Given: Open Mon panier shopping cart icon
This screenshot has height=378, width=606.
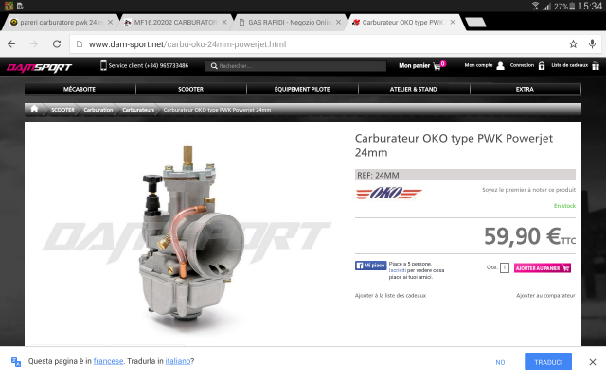Looking at the screenshot, I should point(437,66).
